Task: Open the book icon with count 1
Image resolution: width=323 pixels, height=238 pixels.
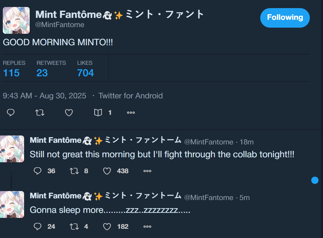Action: pos(98,113)
